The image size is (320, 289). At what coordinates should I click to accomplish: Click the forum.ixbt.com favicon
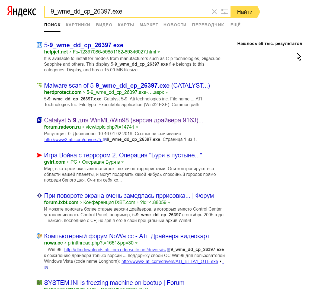click(39, 195)
